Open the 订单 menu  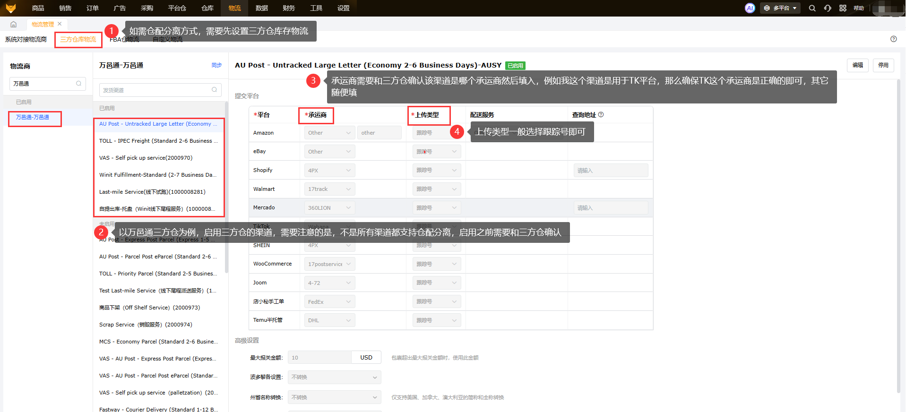tap(93, 8)
